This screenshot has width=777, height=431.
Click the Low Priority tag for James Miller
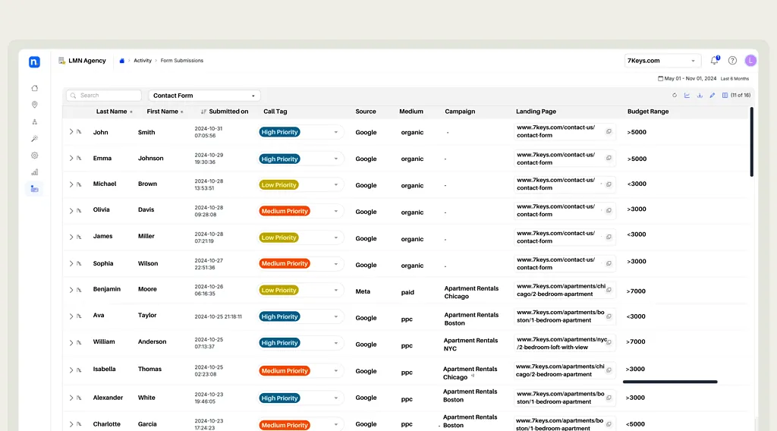278,238
